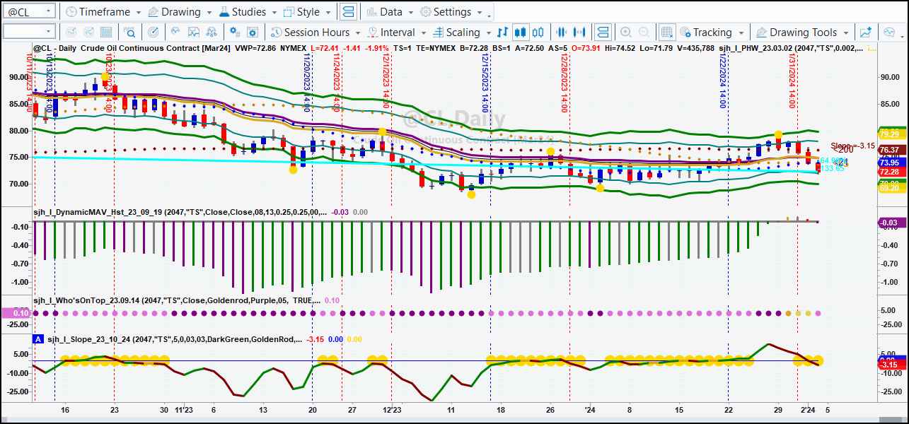Screen dimensions: 909x424
Task: Click the add chart icon with plus
Action: [865, 32]
